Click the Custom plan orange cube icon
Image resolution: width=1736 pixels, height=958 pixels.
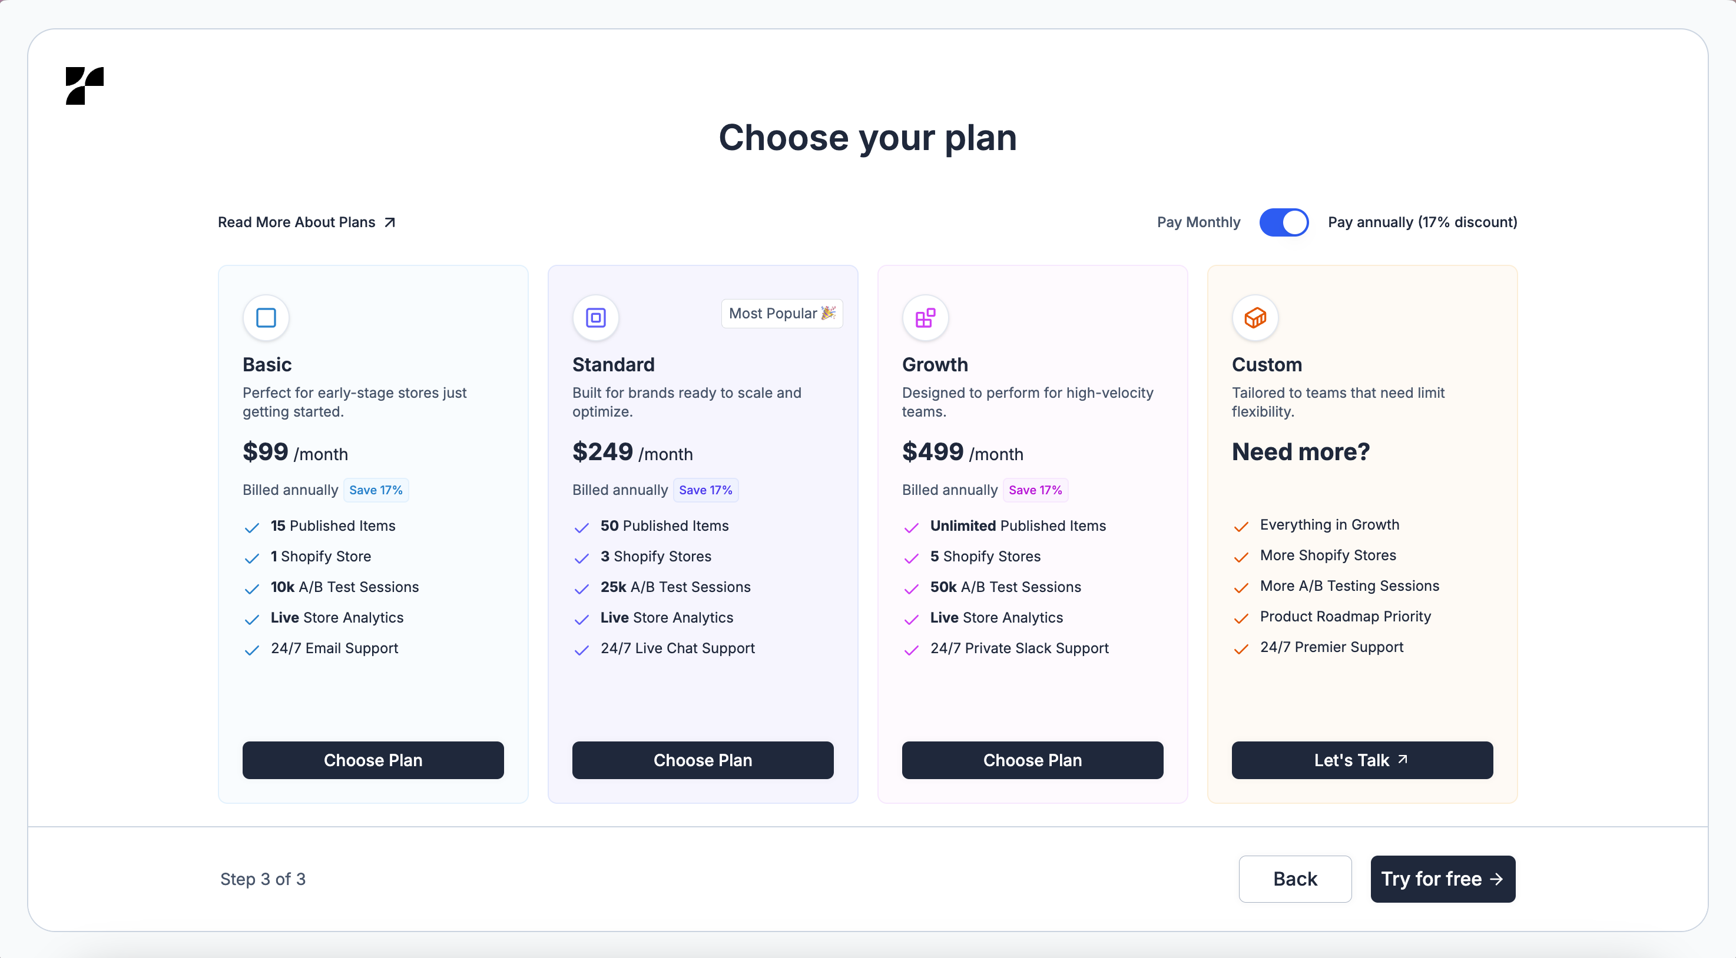(x=1255, y=318)
